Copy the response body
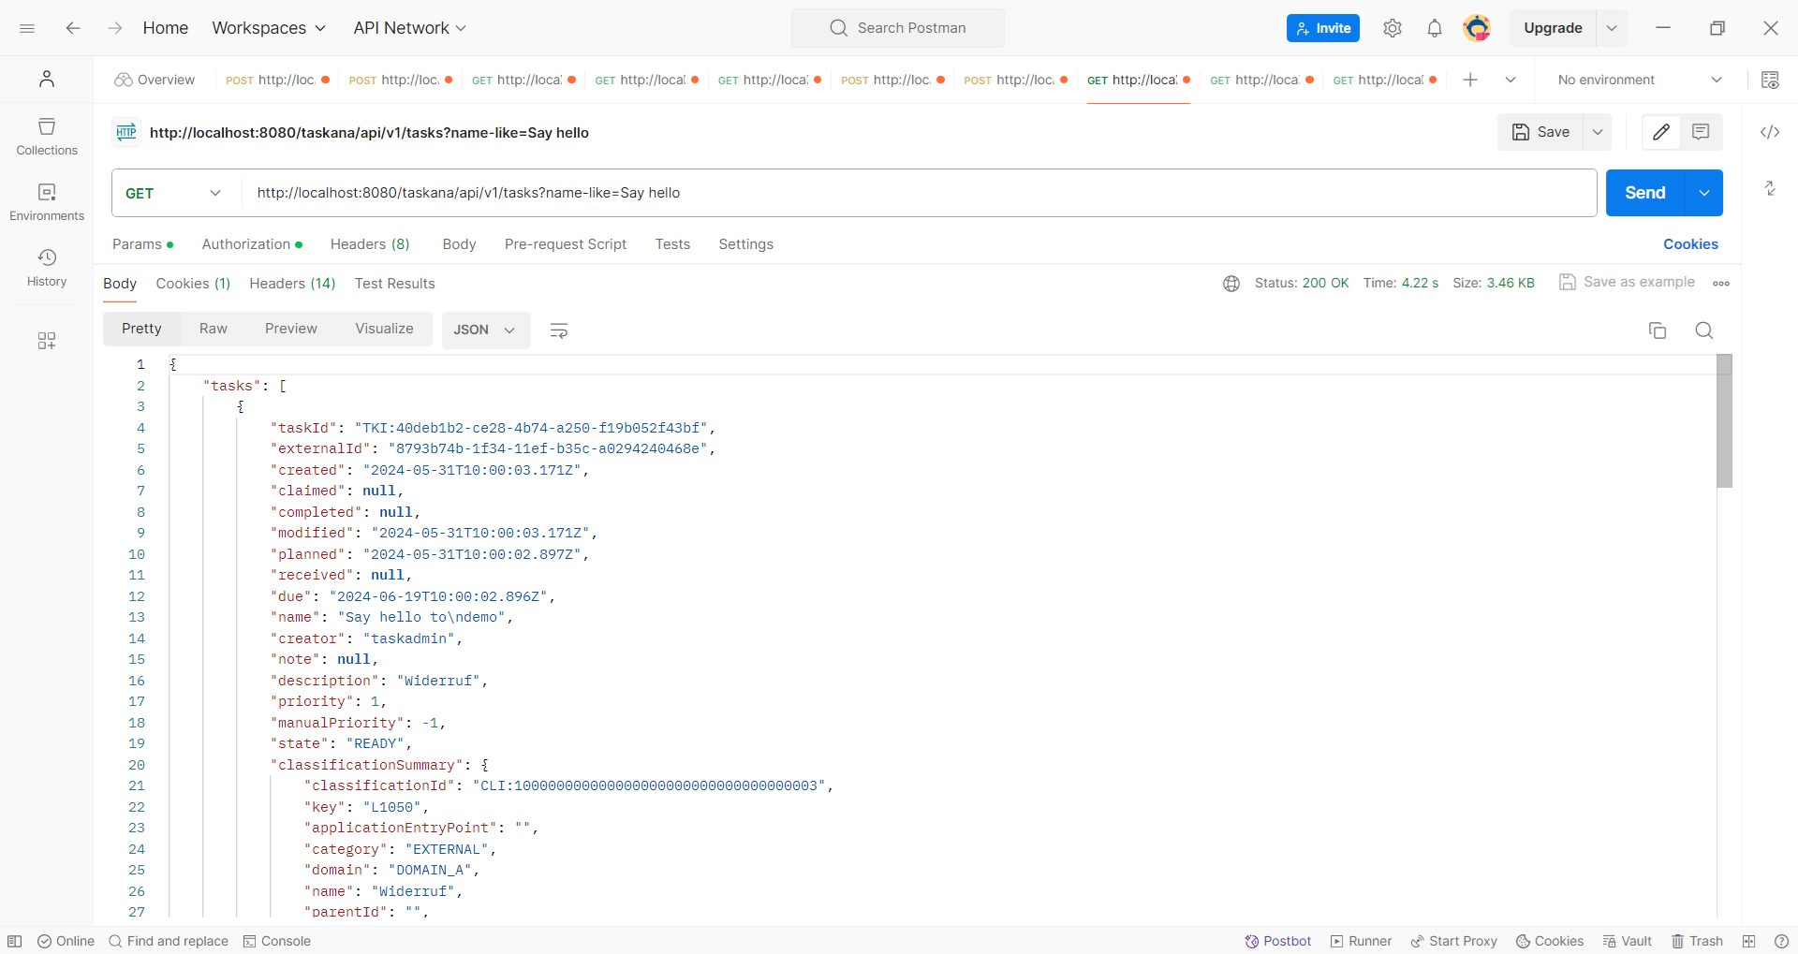This screenshot has width=1798, height=954. coord(1658,330)
